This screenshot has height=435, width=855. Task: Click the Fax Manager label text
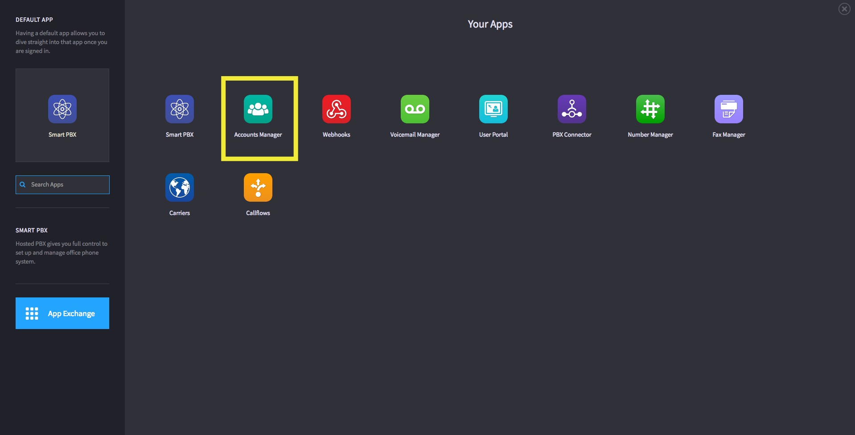pyautogui.click(x=729, y=135)
